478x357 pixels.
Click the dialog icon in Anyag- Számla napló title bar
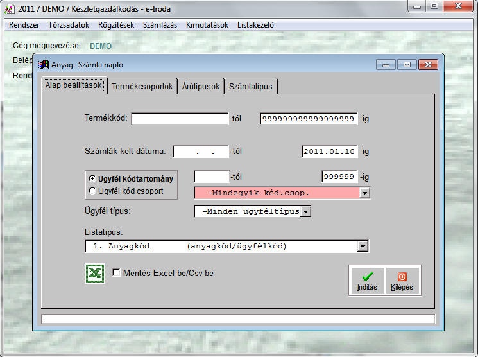point(44,64)
